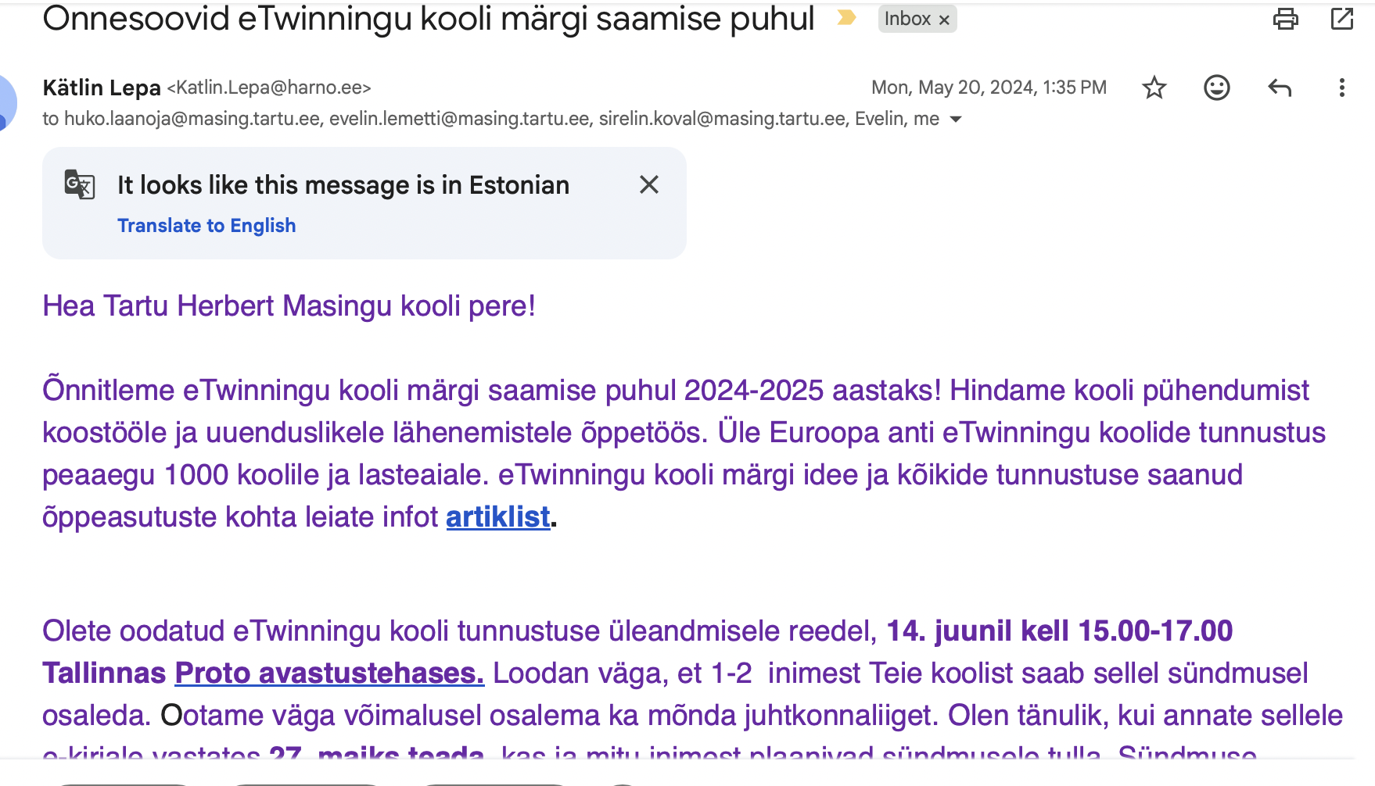This screenshot has height=786, width=1375.
Task: Click sender name Kätlin Lepa
Action: [102, 88]
